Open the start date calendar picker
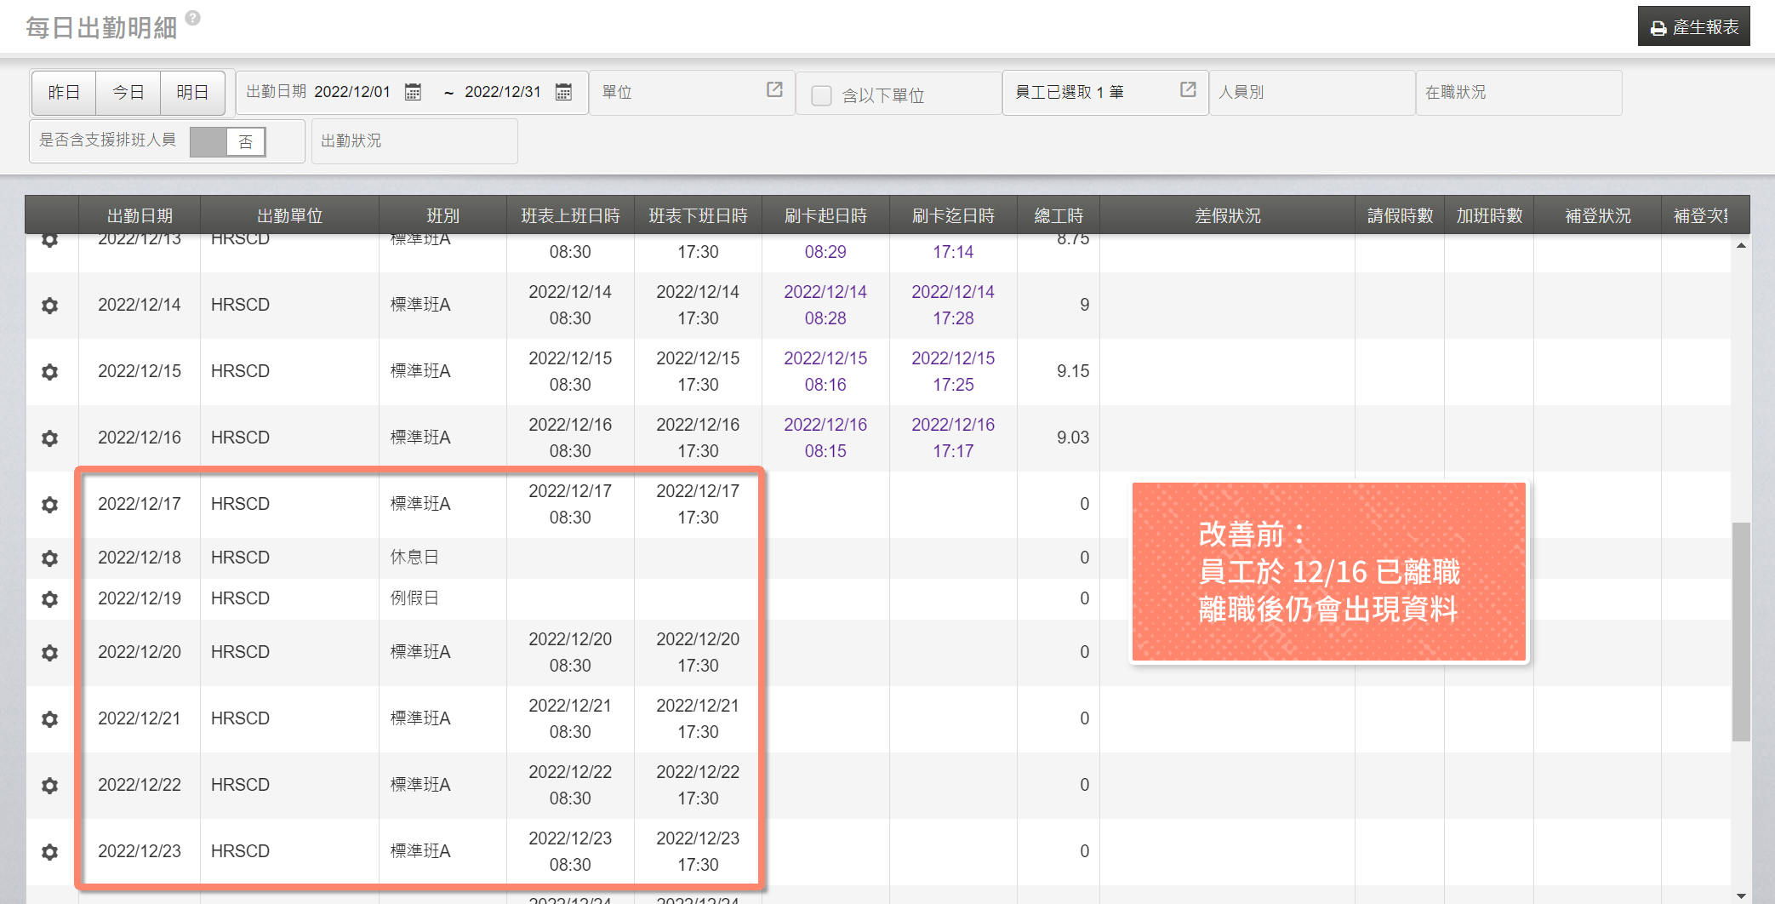1775x904 pixels. tap(413, 92)
